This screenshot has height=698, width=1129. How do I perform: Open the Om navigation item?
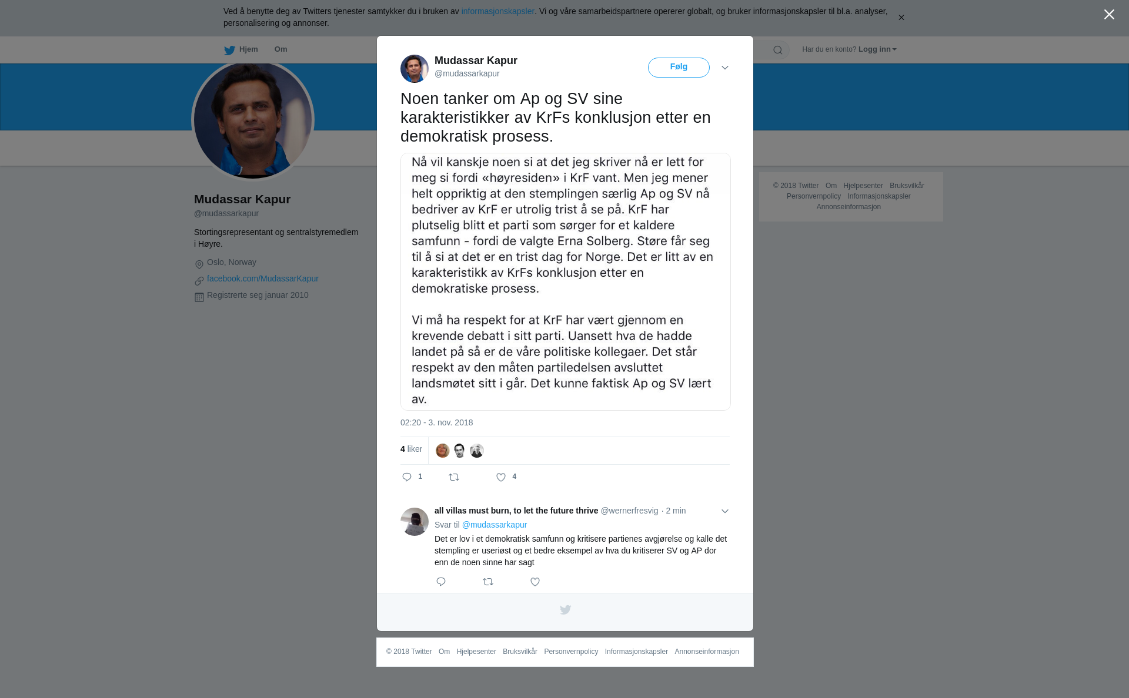[280, 49]
